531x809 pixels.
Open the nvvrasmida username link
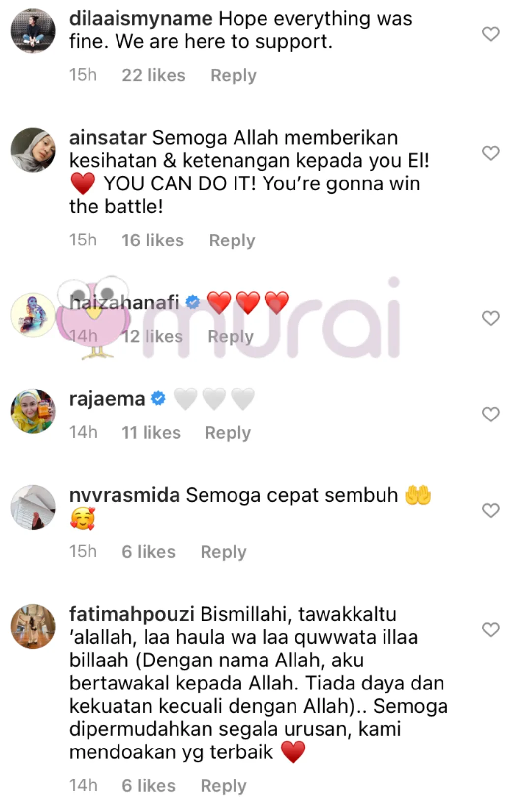click(x=124, y=495)
